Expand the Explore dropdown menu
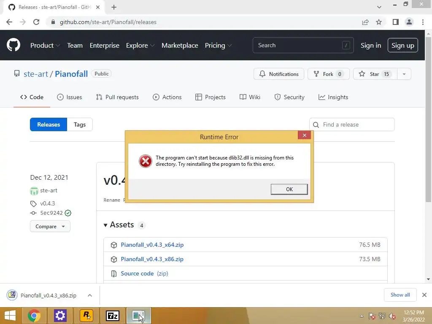This screenshot has width=432, height=324. pyautogui.click(x=140, y=46)
